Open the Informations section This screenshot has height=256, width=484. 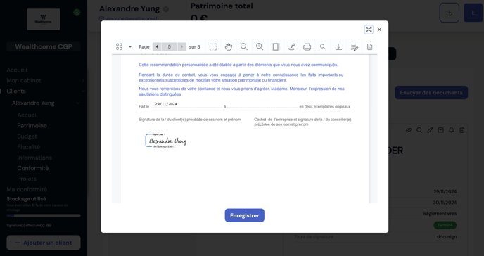tap(34, 158)
